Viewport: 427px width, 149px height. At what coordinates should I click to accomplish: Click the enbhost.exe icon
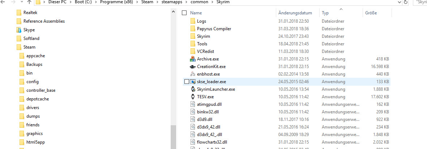[x=192, y=74]
